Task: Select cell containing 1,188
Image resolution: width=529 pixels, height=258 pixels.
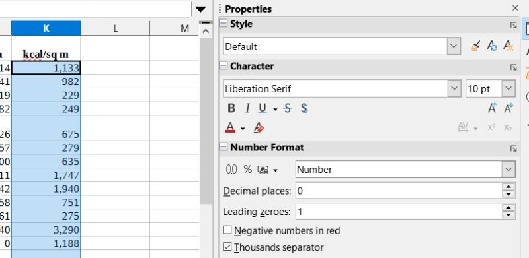Action: point(46,243)
